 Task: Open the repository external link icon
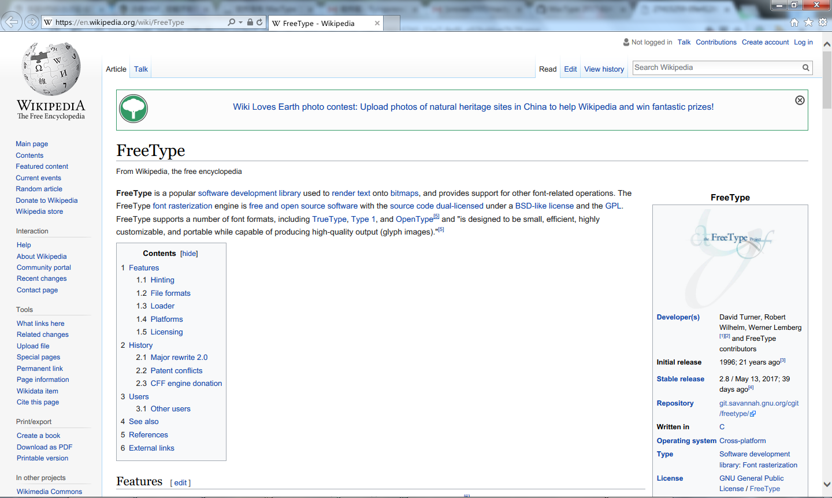(x=753, y=414)
